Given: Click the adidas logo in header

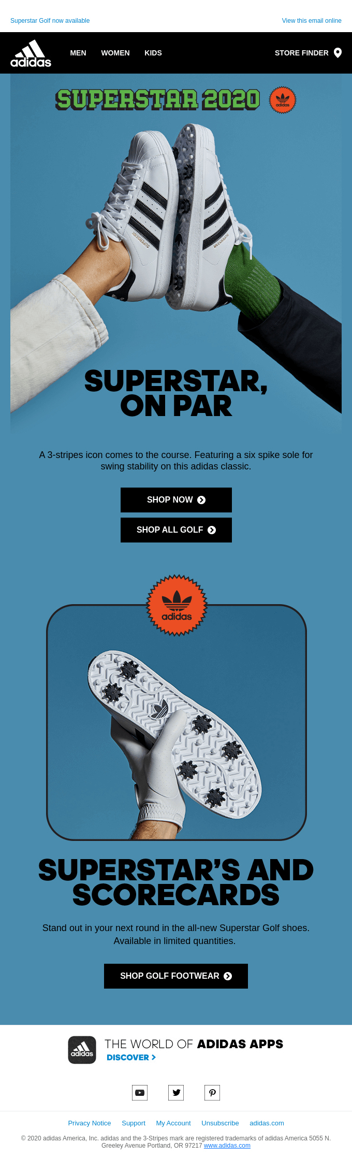Looking at the screenshot, I should click(31, 53).
